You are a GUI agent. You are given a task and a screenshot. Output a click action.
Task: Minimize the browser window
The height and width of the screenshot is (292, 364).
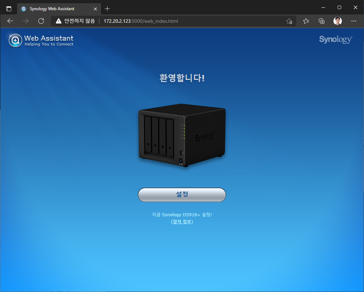(323, 7)
